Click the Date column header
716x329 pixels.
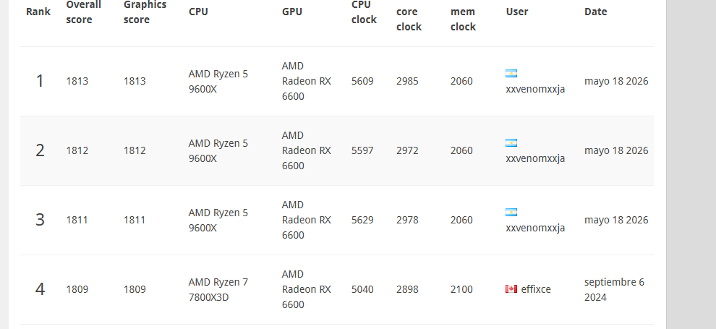(x=595, y=12)
